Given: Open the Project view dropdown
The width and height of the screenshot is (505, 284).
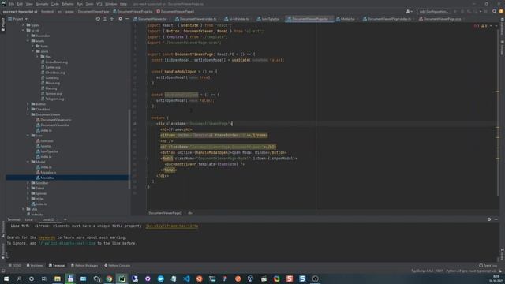Looking at the screenshot, I should point(17,19).
